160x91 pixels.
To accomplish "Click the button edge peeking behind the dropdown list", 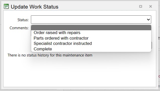I will pos(151,45).
